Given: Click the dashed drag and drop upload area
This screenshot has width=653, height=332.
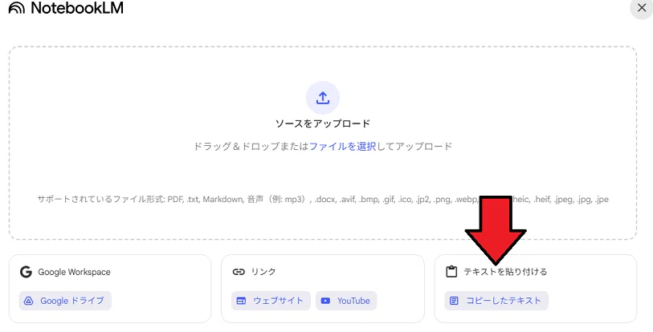Looking at the screenshot, I should [x=323, y=143].
